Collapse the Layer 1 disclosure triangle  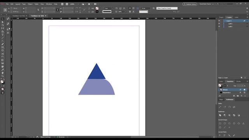[x=225, y=21]
